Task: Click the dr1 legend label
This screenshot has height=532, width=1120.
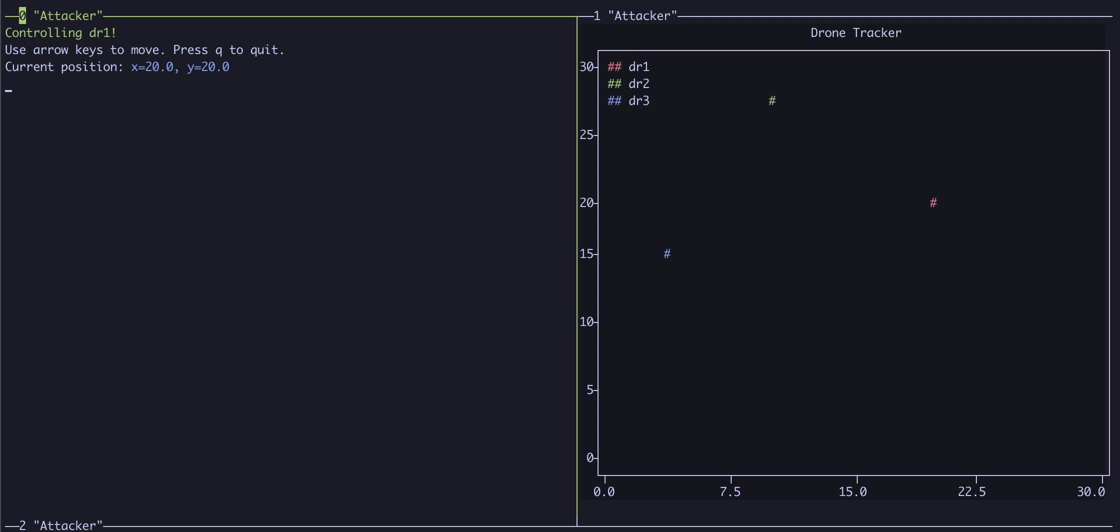Action: [639, 67]
